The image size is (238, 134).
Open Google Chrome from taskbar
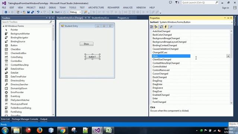click(62, 130)
